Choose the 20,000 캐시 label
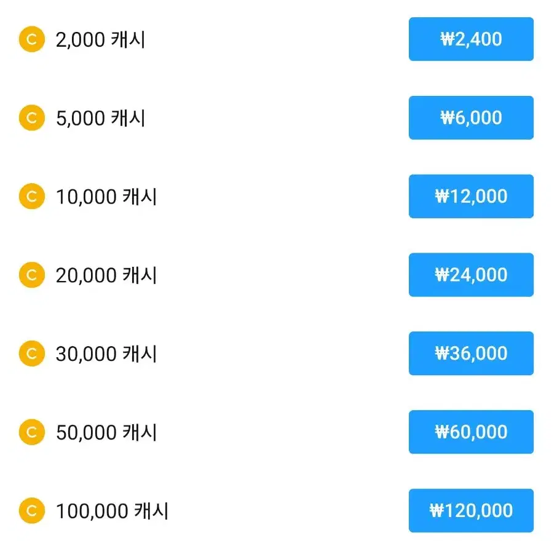The height and width of the screenshot is (557, 557). pyautogui.click(x=106, y=275)
